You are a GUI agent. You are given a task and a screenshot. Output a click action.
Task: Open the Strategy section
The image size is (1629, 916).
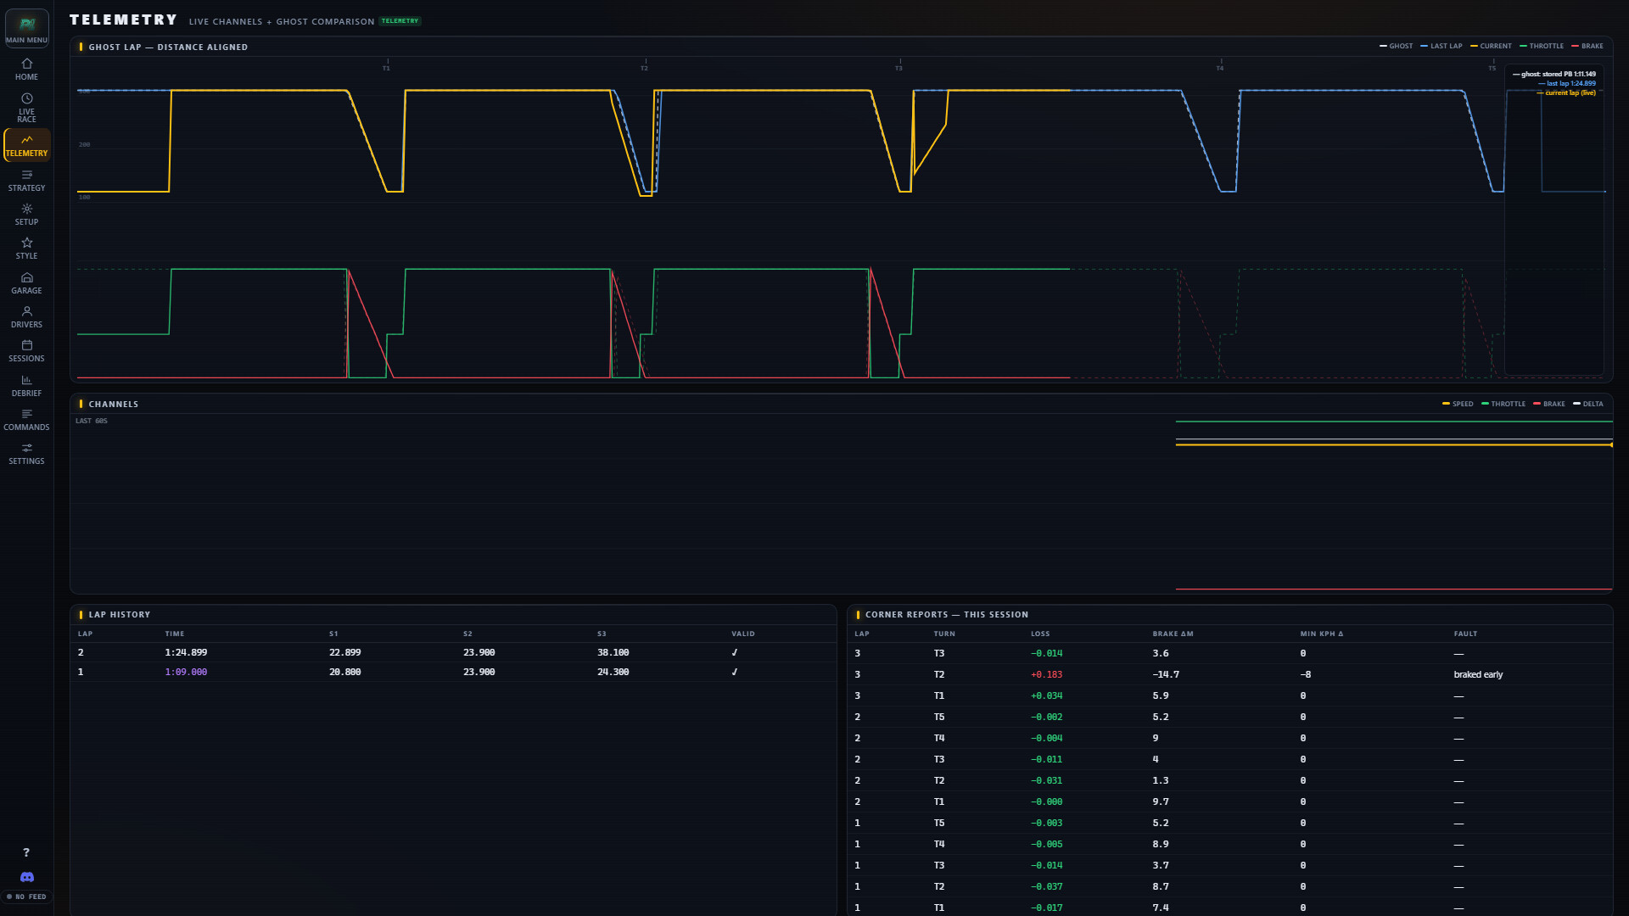coord(26,181)
